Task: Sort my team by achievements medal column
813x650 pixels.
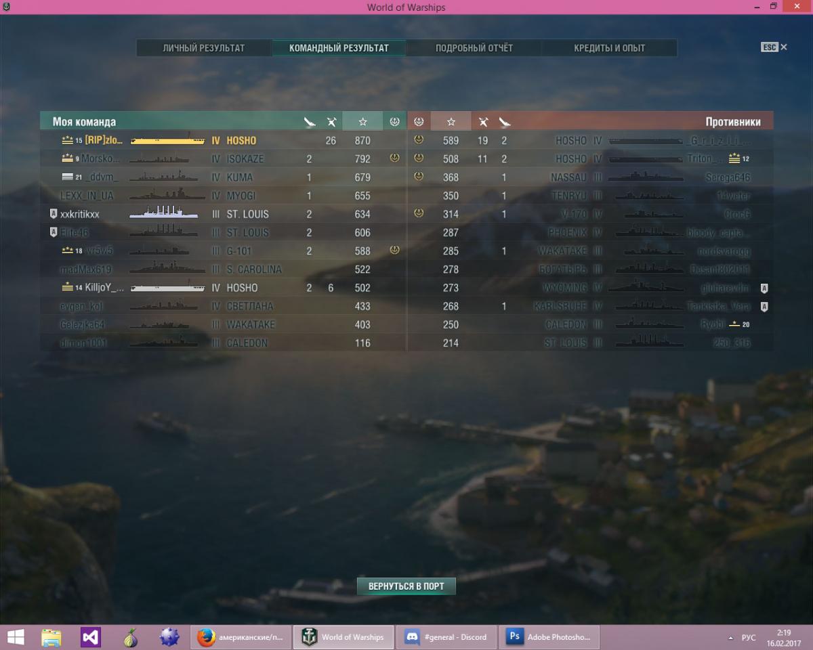Action: pyautogui.click(x=394, y=122)
